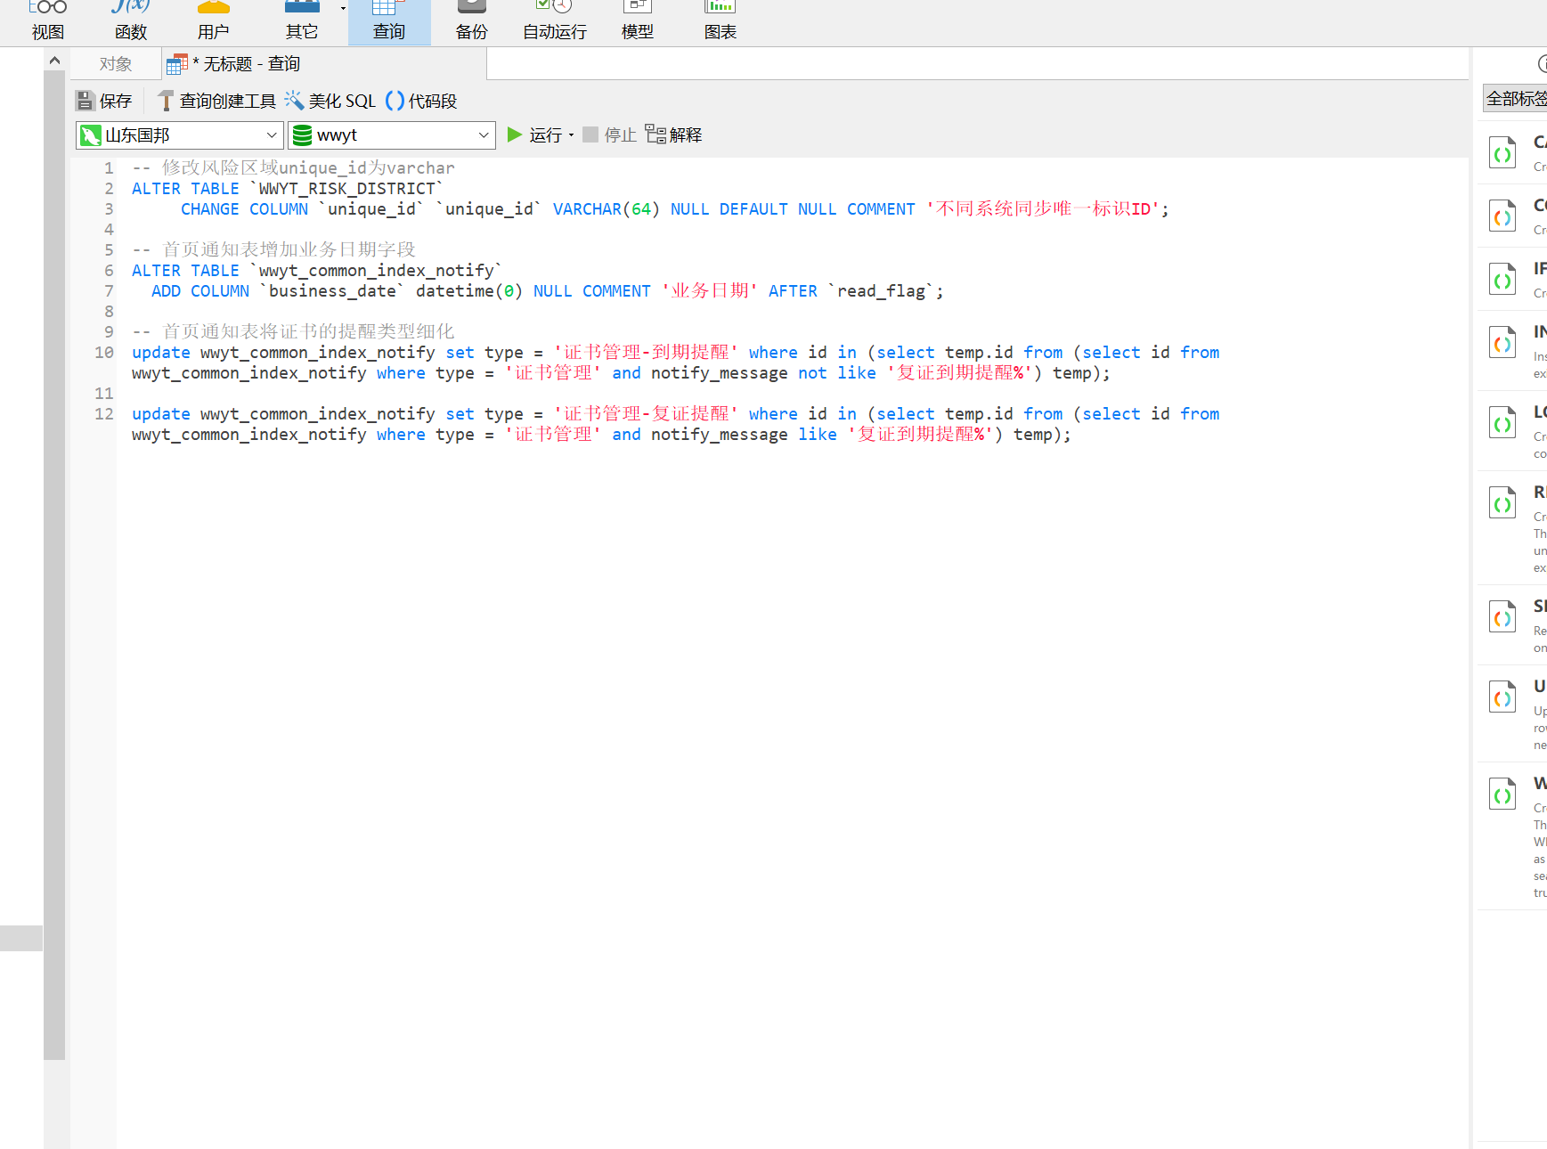1547x1149 pixels.
Task: Open the 用户 (User) toolbar item
Action: [x=214, y=22]
